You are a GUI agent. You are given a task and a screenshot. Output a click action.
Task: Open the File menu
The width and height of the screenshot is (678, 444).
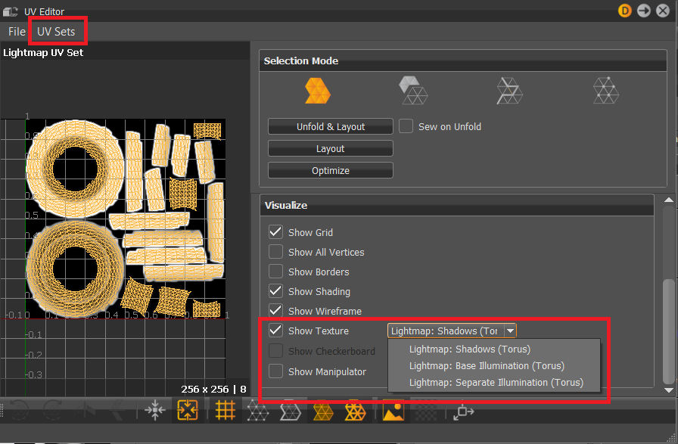pos(15,31)
